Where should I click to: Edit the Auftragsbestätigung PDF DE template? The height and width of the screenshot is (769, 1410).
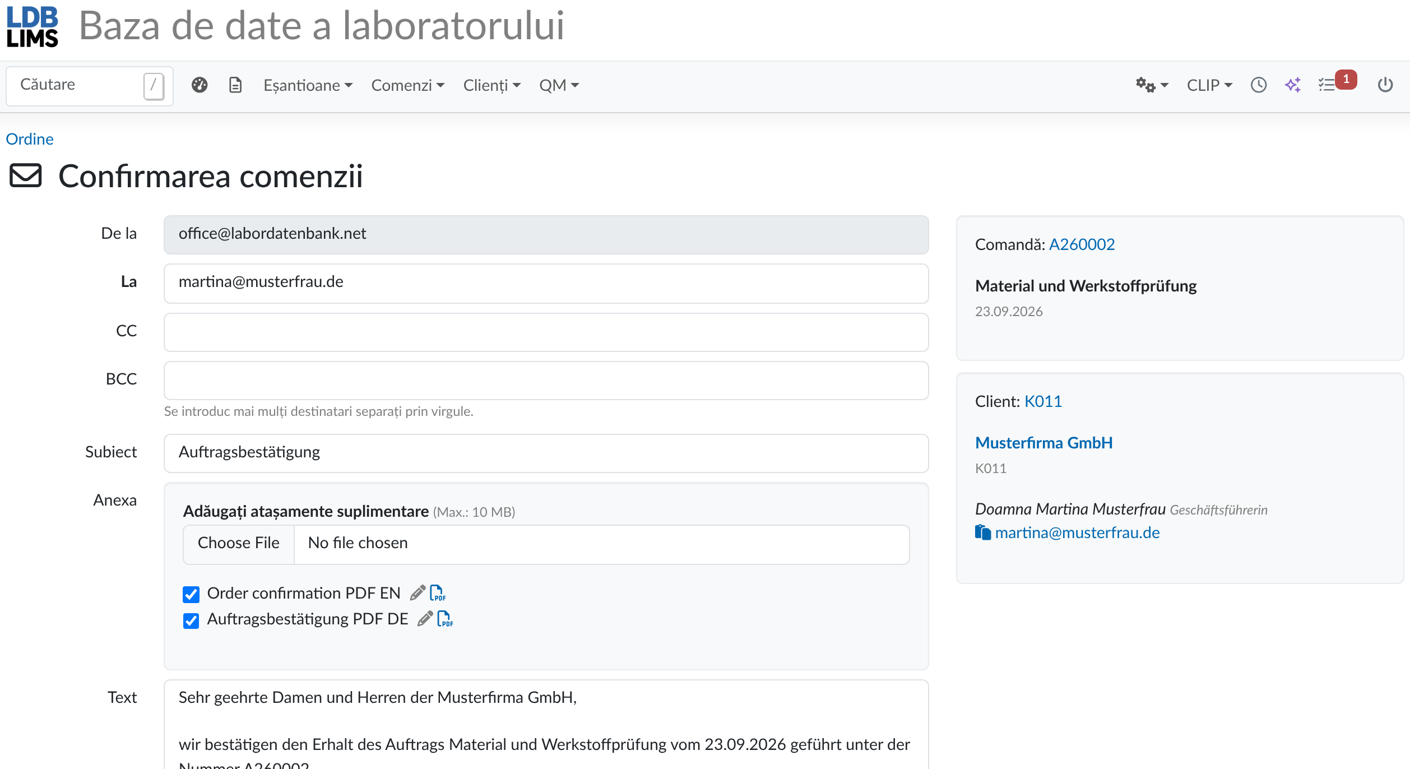(425, 619)
